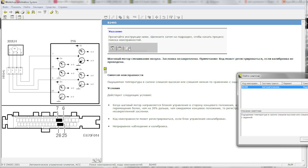Screen dimensions: 308x168
Task: Click the car model selection icon
Action: click(17, 12)
